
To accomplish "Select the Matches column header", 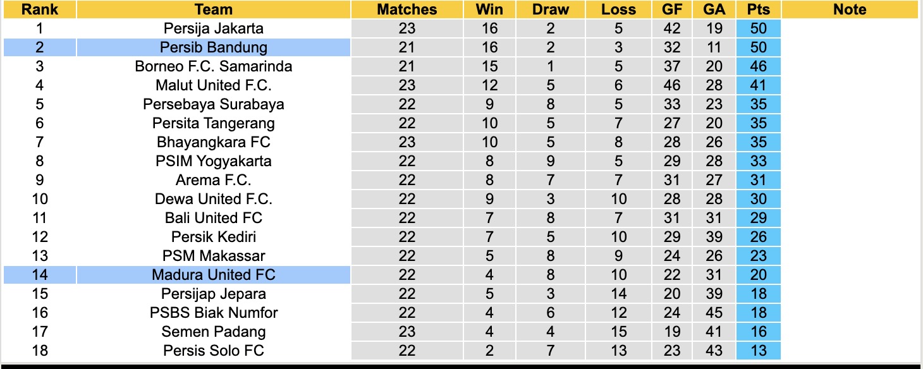I will 406,9.
